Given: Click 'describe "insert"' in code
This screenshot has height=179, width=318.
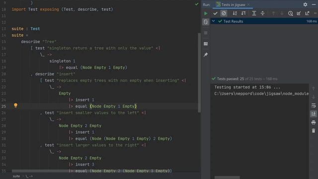Looking at the screenshot, I should pos(55,74).
